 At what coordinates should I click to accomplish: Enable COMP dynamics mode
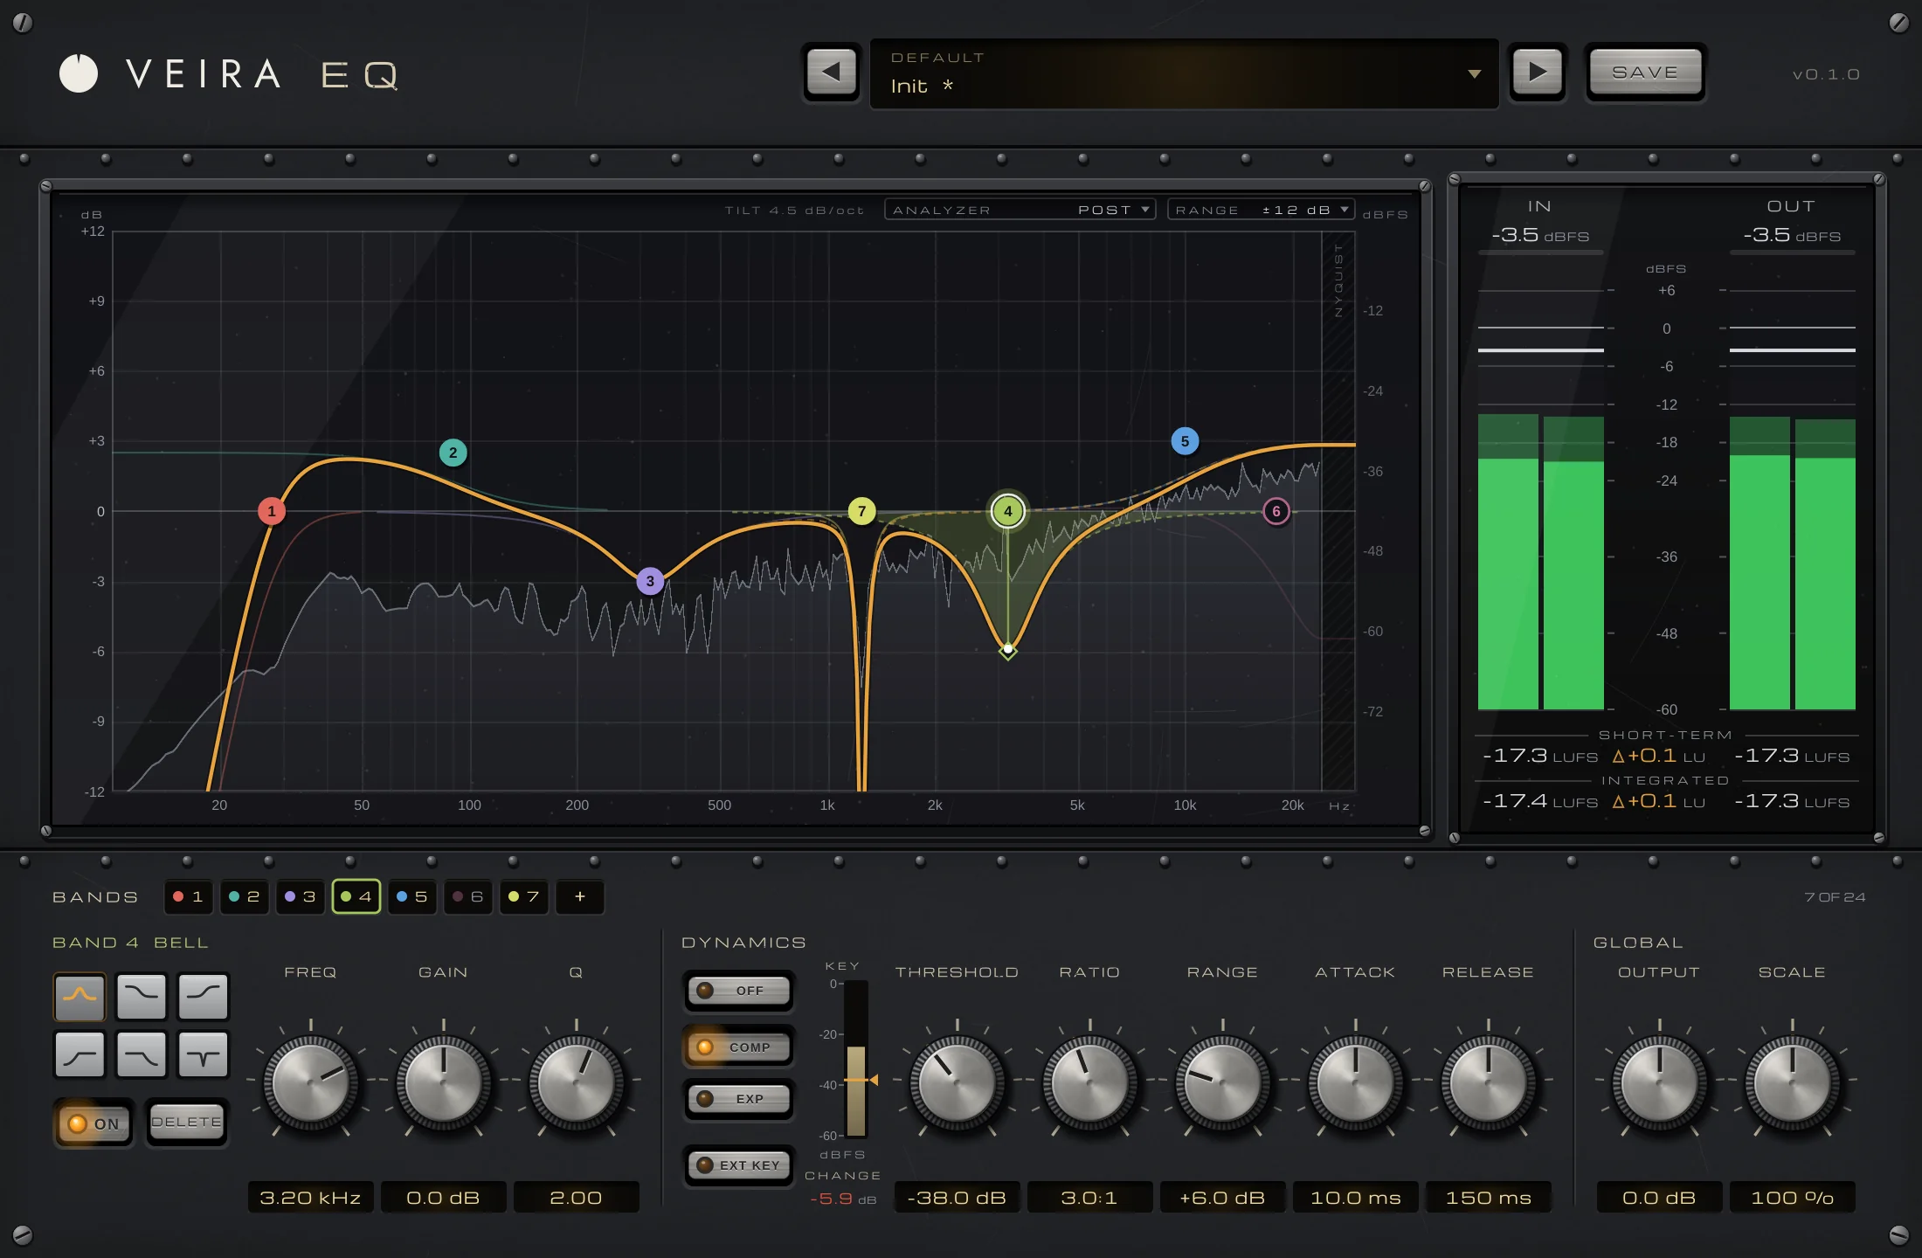(x=738, y=1047)
